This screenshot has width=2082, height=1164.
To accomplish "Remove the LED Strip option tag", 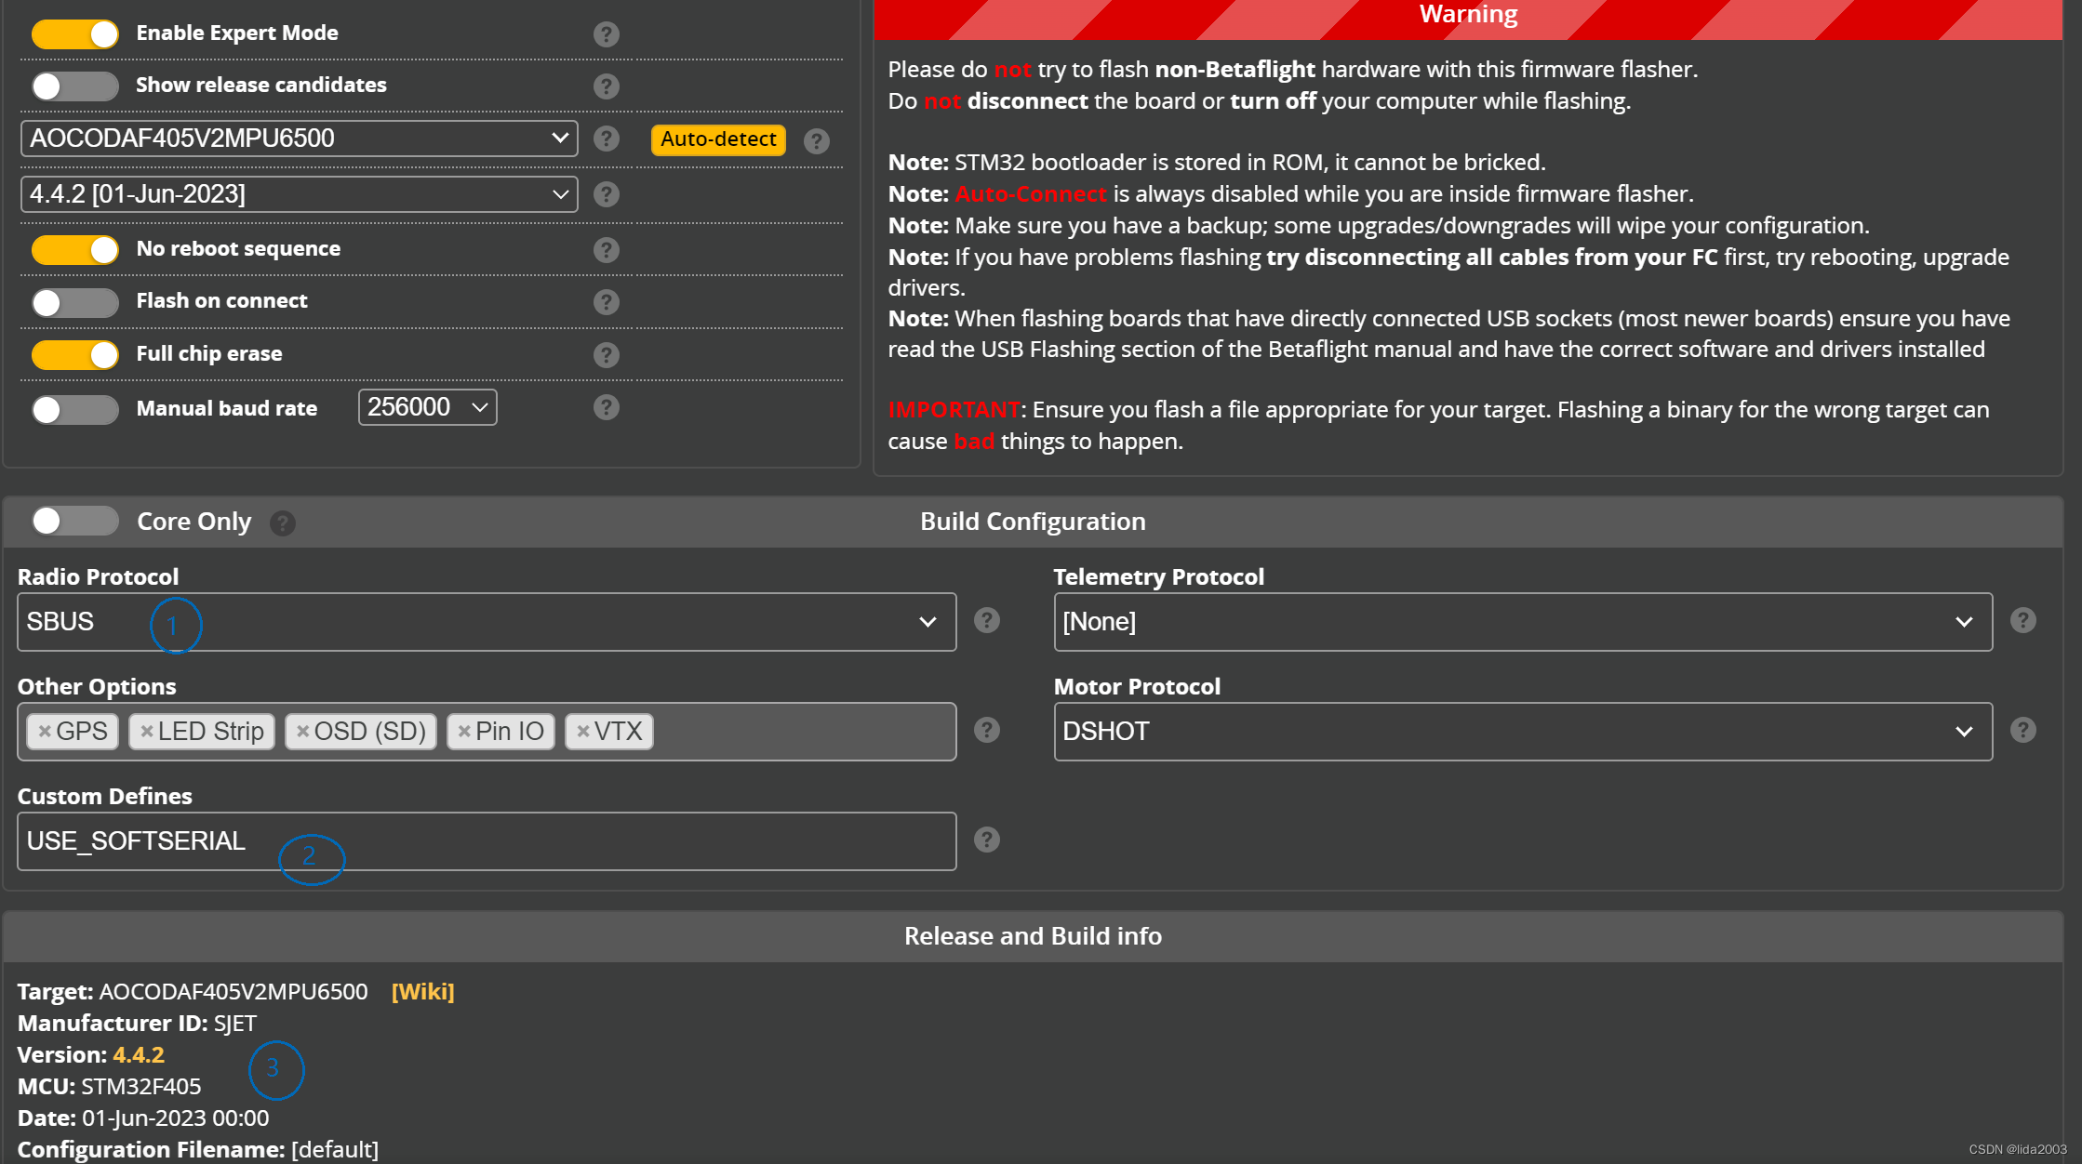I will [146, 732].
